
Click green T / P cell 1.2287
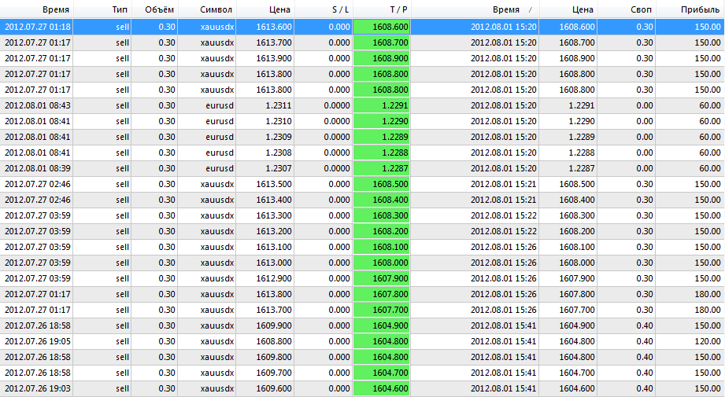(382, 168)
